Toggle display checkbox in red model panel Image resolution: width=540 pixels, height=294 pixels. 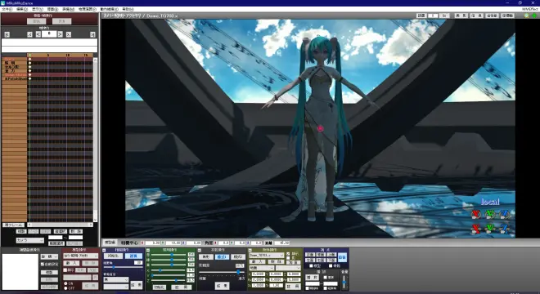click(65, 270)
